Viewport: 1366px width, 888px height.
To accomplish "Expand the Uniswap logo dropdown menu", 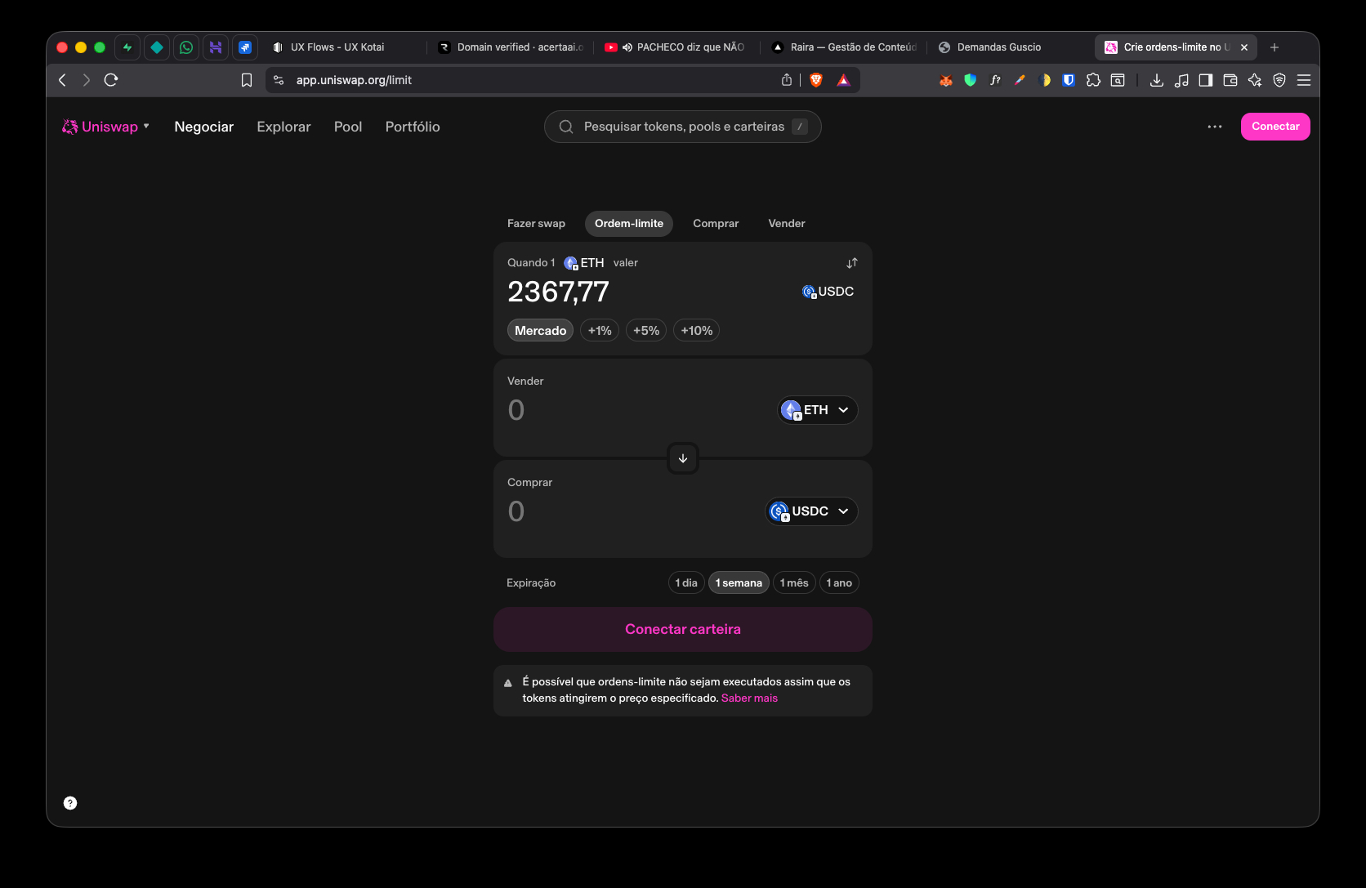I will pyautogui.click(x=106, y=127).
